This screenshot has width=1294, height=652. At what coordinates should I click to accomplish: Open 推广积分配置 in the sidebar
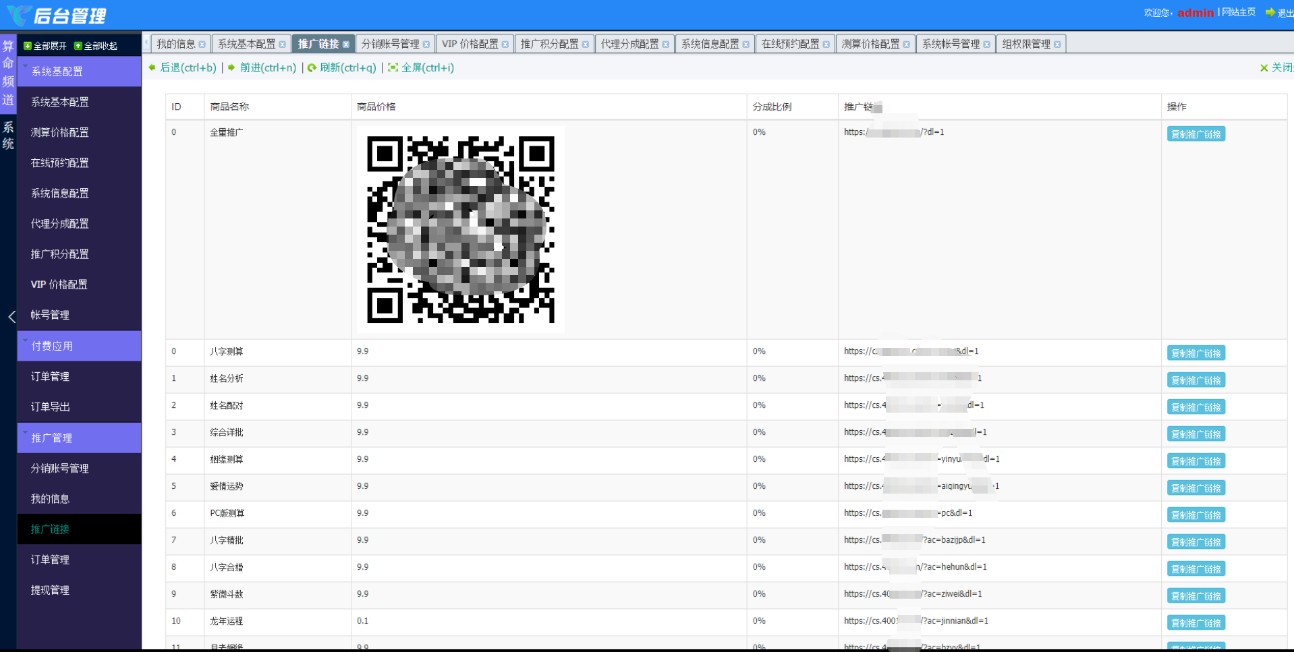(x=79, y=254)
